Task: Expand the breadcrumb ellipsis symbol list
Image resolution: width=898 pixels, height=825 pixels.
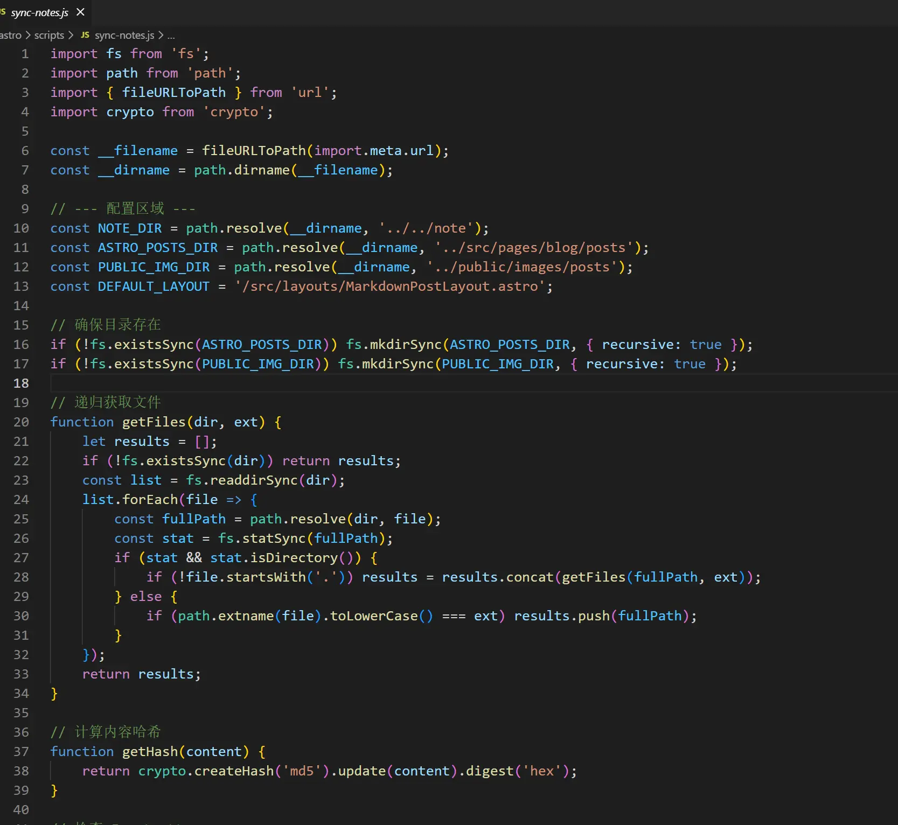Action: click(171, 35)
